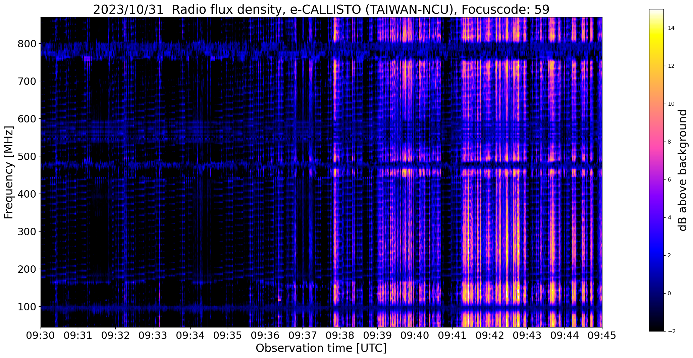Click the colorbar tick label 8
This screenshot has height=358, width=693.
[670, 142]
